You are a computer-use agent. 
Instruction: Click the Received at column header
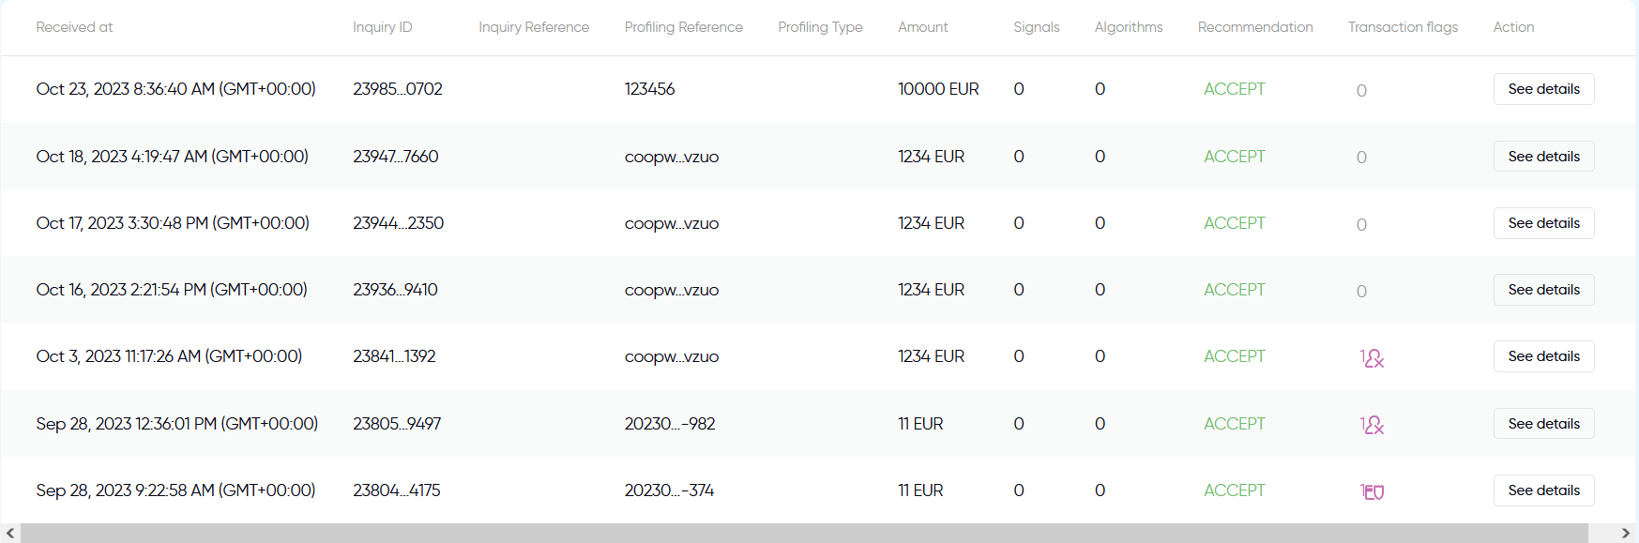pos(74,27)
